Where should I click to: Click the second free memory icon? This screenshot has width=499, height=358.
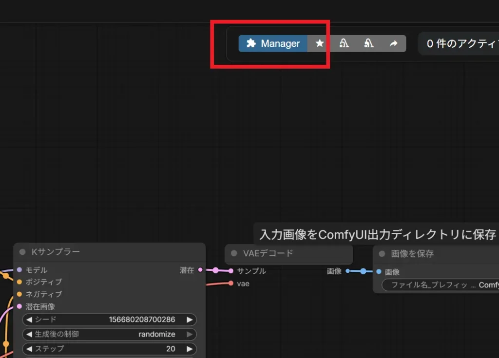click(x=369, y=43)
